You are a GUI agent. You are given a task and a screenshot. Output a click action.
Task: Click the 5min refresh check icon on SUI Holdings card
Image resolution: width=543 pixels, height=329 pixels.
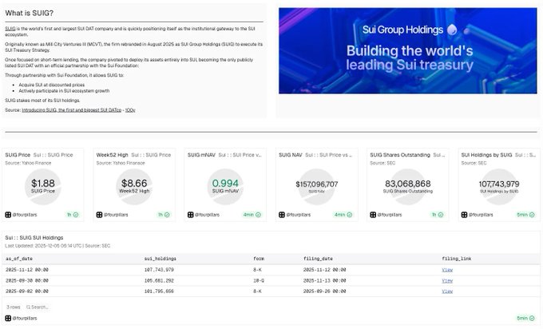tap(532, 215)
